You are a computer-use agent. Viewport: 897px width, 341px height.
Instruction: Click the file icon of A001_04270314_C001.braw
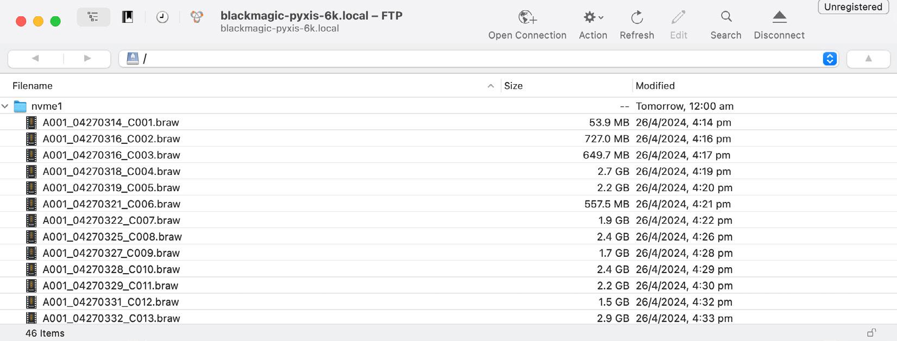[x=32, y=123]
